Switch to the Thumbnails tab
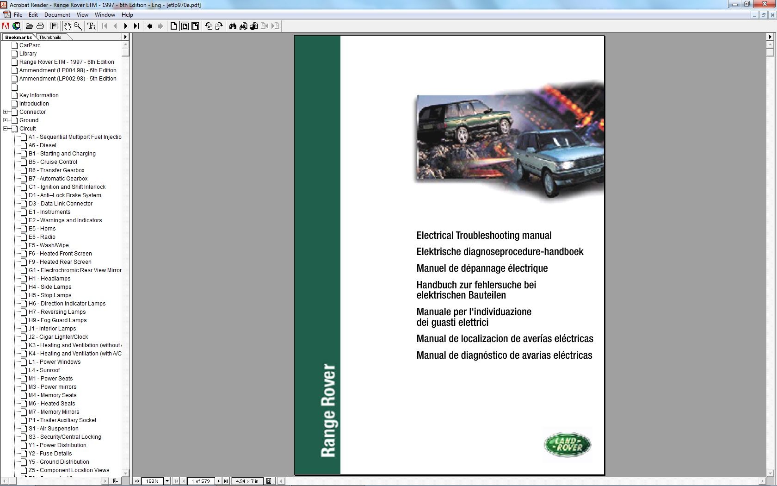 tap(50, 37)
